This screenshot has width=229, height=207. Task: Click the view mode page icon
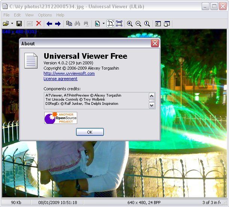point(97,24)
